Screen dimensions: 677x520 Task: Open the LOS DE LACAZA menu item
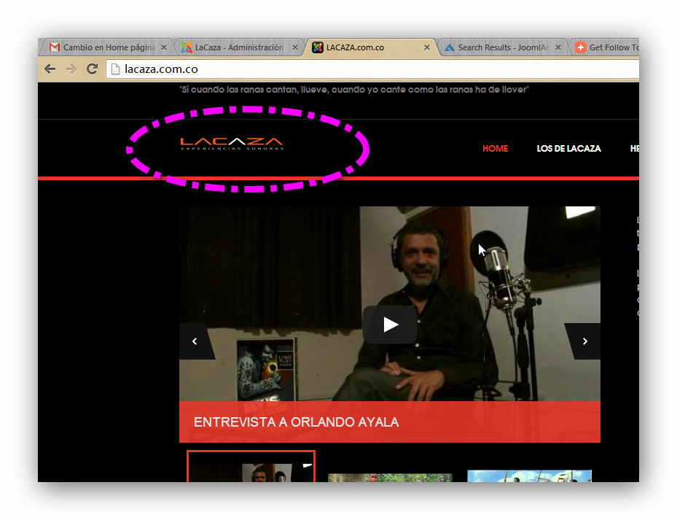pos(568,148)
